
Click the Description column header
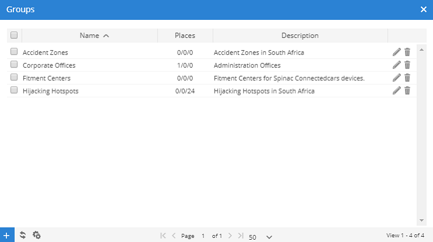click(300, 36)
